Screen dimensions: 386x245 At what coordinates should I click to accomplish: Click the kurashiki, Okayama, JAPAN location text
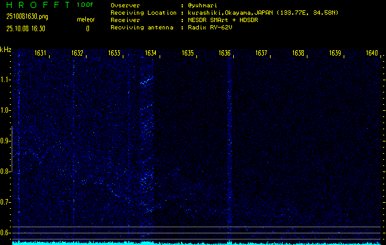point(264,13)
